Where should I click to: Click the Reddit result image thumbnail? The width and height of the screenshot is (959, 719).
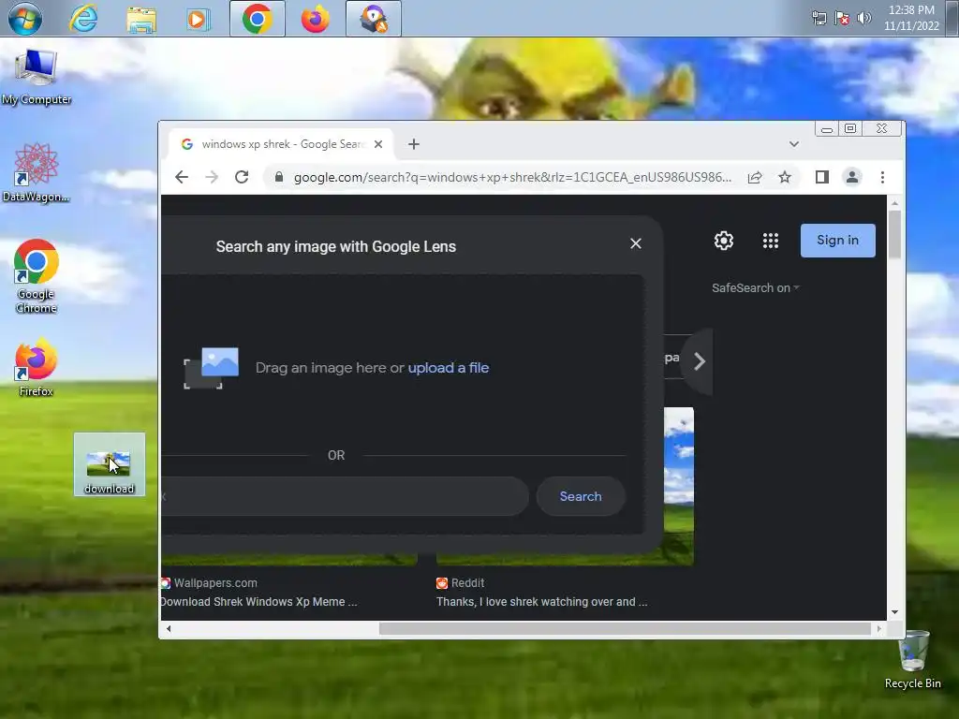tap(679, 486)
